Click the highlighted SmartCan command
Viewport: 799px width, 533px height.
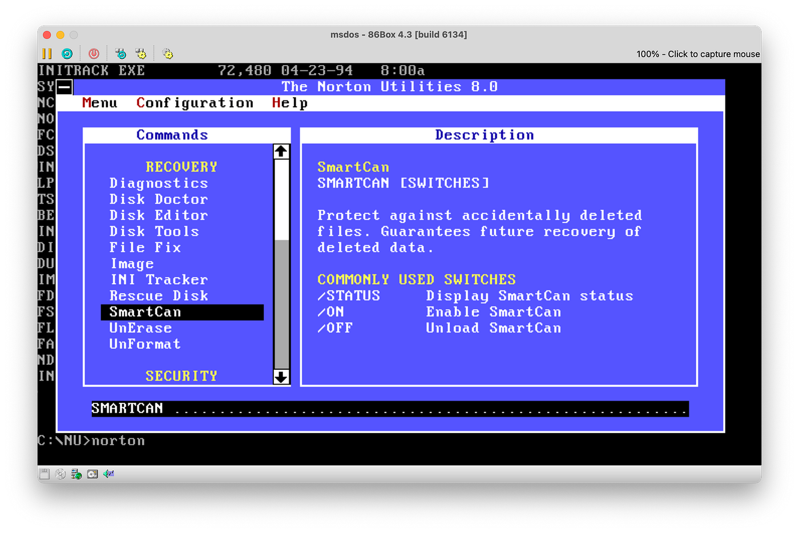point(182,312)
